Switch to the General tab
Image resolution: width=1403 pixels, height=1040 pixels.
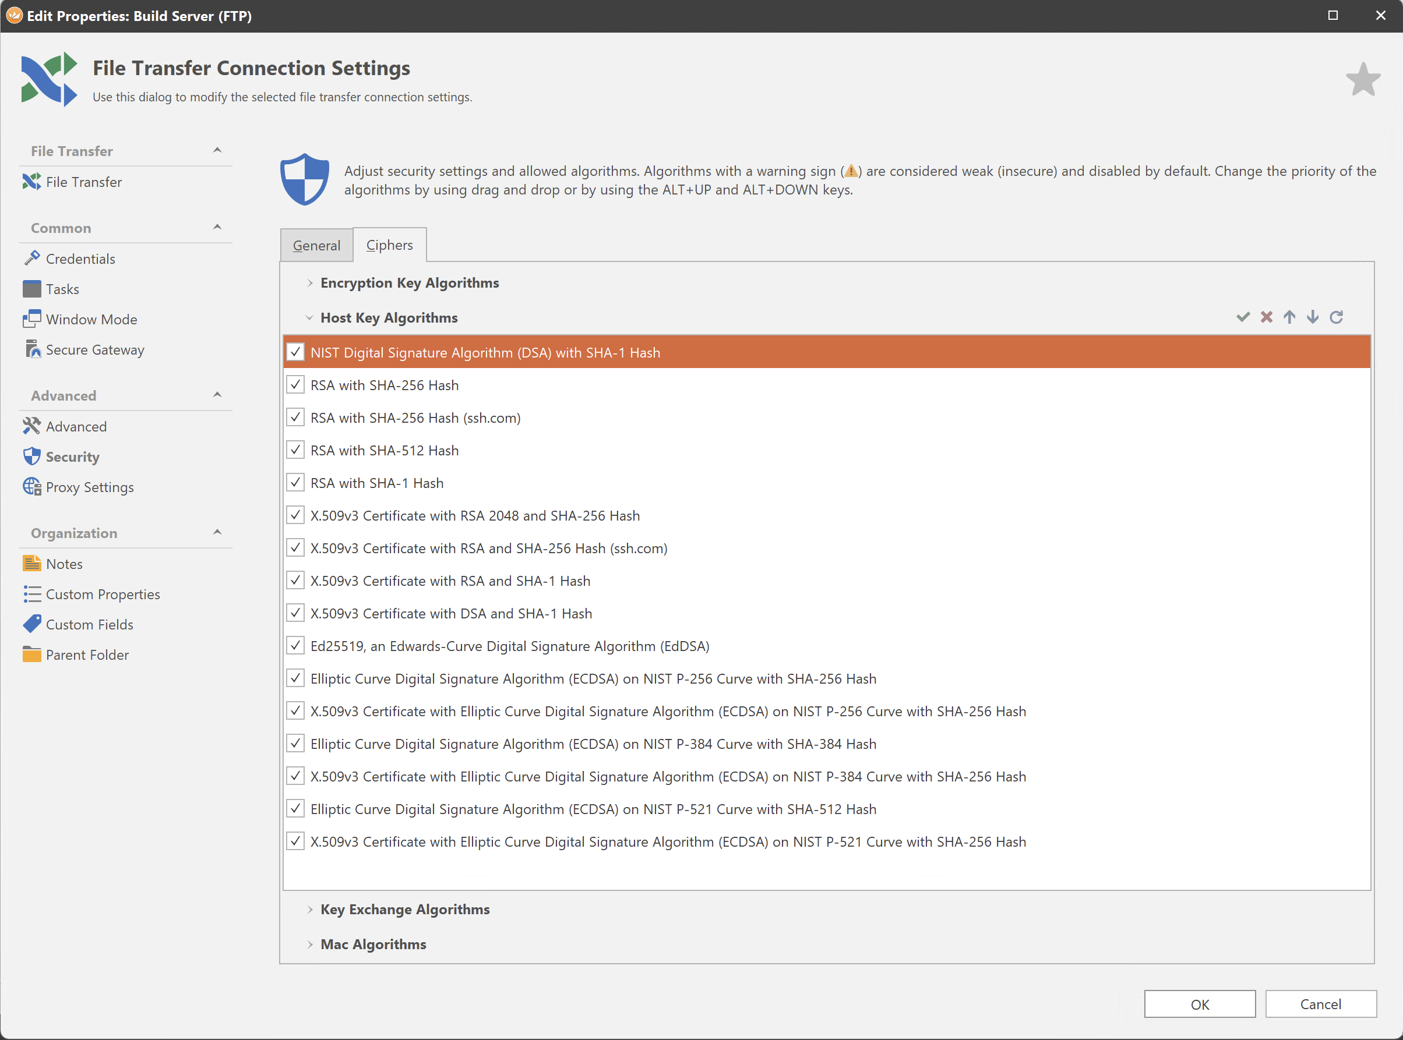(x=316, y=246)
